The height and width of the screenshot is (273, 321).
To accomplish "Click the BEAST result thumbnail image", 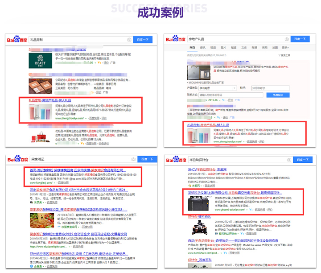I will coord(38,57).
